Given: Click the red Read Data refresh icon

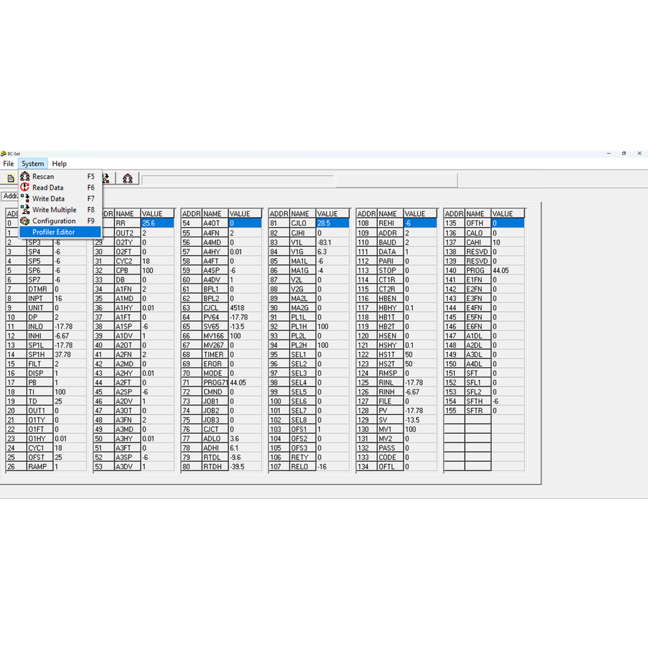Looking at the screenshot, I should click(24, 187).
